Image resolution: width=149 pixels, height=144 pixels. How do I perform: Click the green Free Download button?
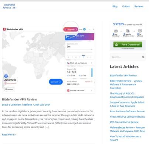point(128,45)
